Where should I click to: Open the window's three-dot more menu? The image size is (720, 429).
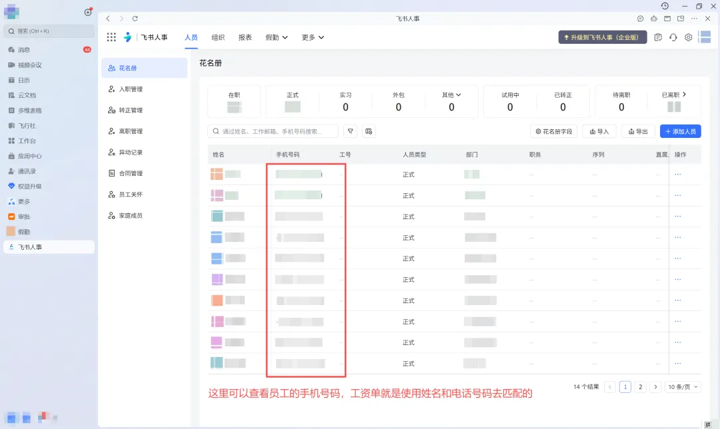coord(694,19)
